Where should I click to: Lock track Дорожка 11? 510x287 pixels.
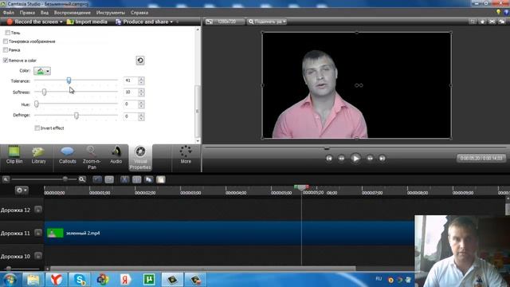(x=38, y=233)
